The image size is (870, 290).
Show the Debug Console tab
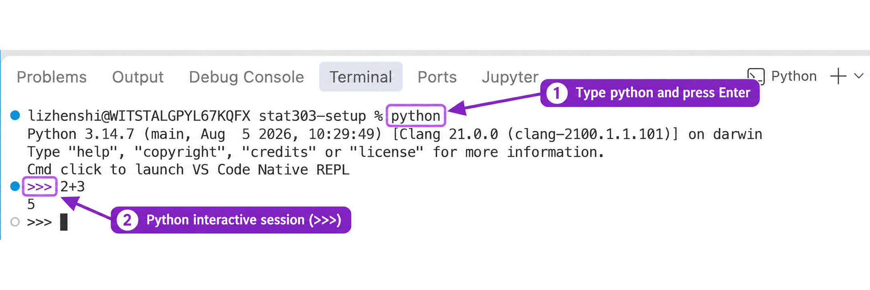tap(246, 77)
